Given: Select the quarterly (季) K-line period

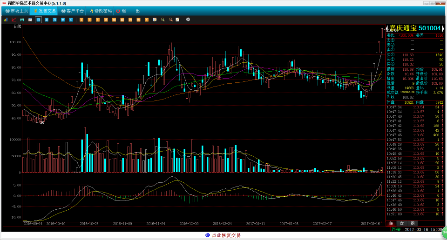Looking at the screenshot, I should pyautogui.click(x=63, y=20).
